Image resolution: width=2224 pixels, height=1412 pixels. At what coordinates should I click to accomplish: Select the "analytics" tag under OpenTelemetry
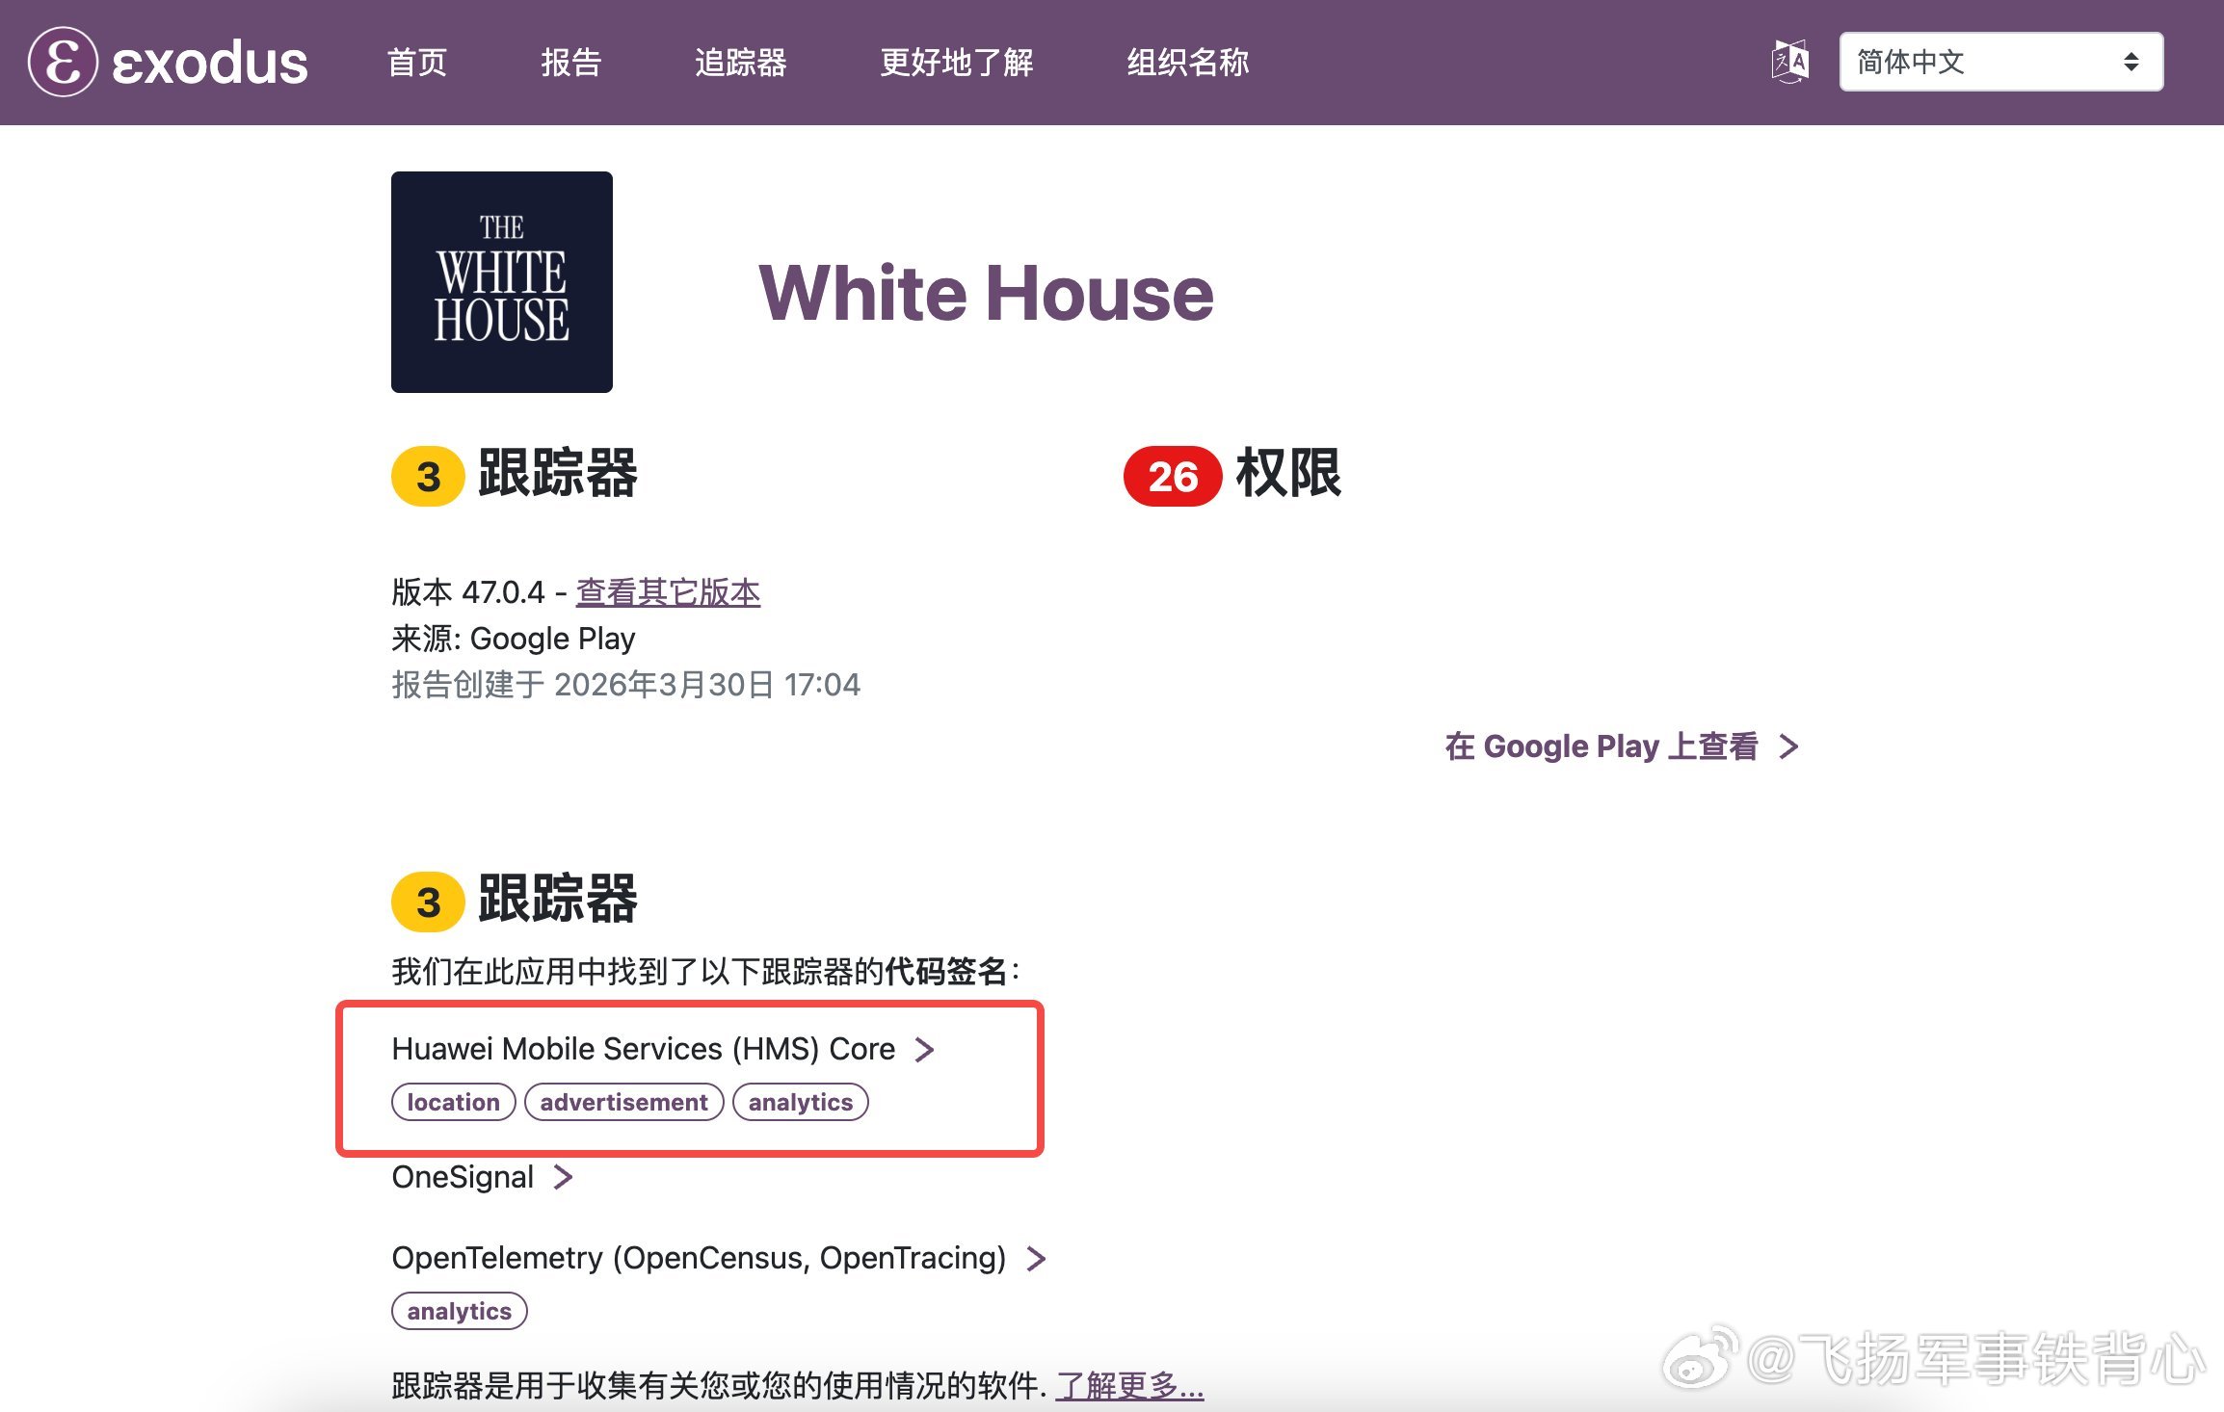pyautogui.click(x=460, y=1311)
